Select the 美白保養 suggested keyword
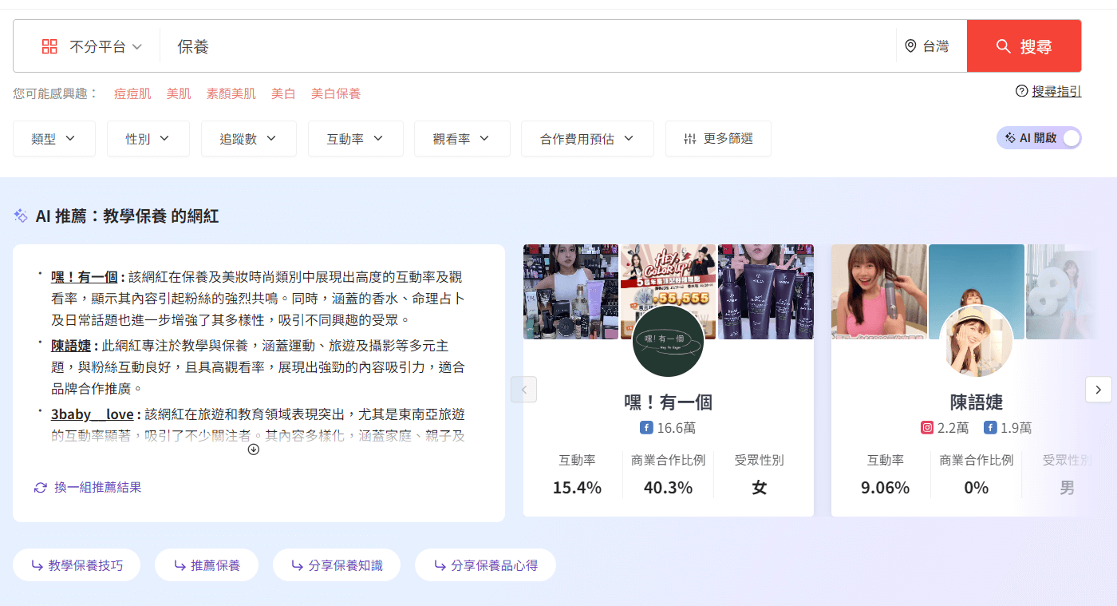This screenshot has height=606, width=1117. click(336, 93)
